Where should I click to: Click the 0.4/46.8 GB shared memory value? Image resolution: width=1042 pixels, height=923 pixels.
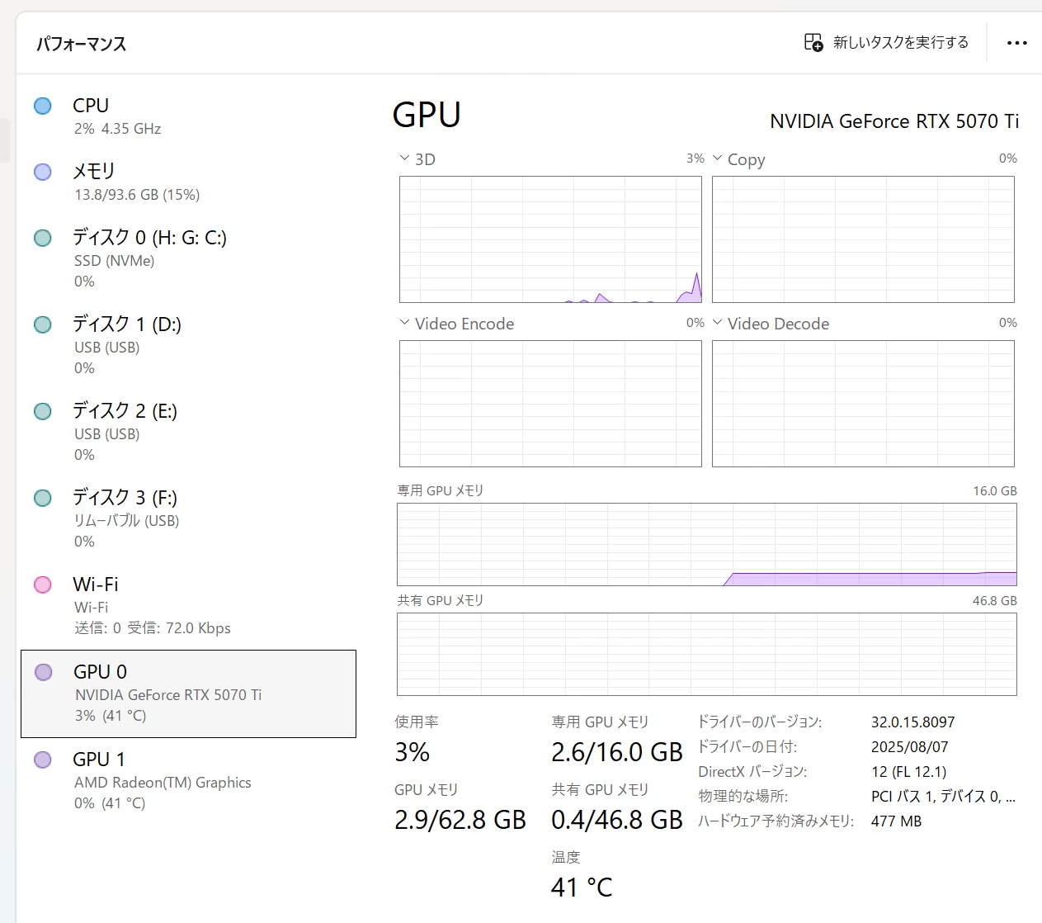(x=617, y=820)
